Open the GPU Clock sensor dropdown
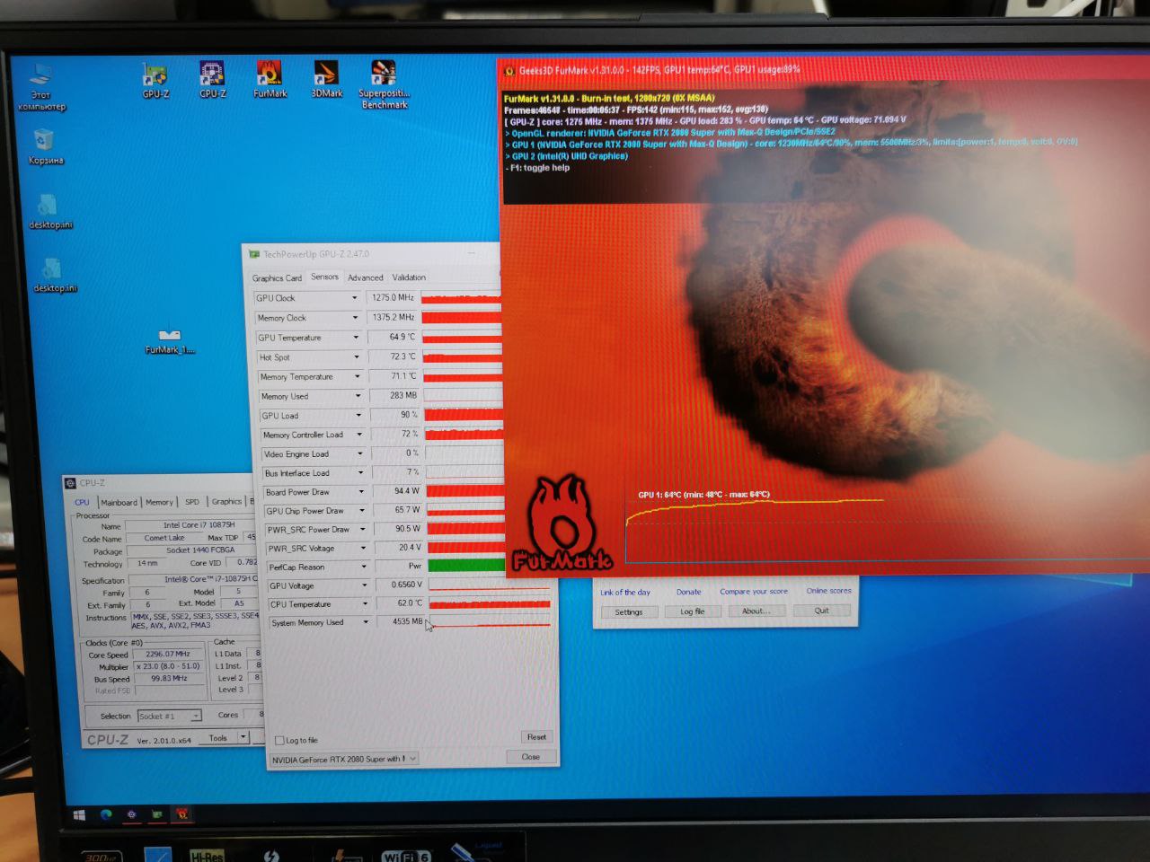 tap(354, 298)
